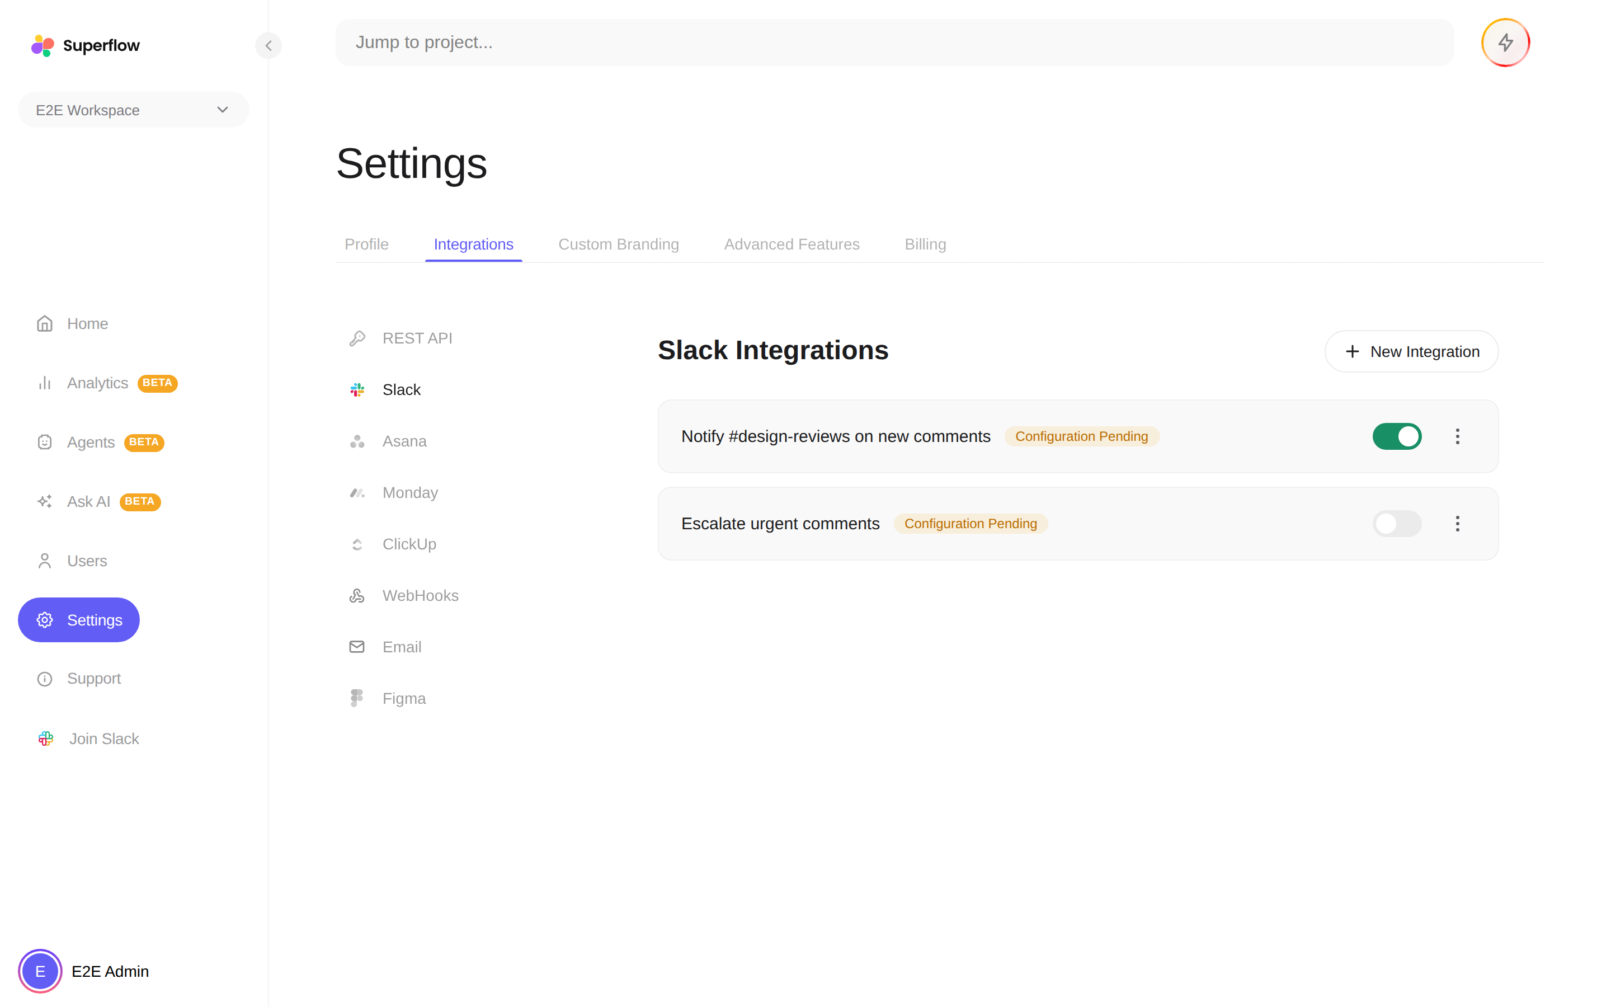Click the Home house icon
The image size is (1611, 1007).
click(x=45, y=324)
